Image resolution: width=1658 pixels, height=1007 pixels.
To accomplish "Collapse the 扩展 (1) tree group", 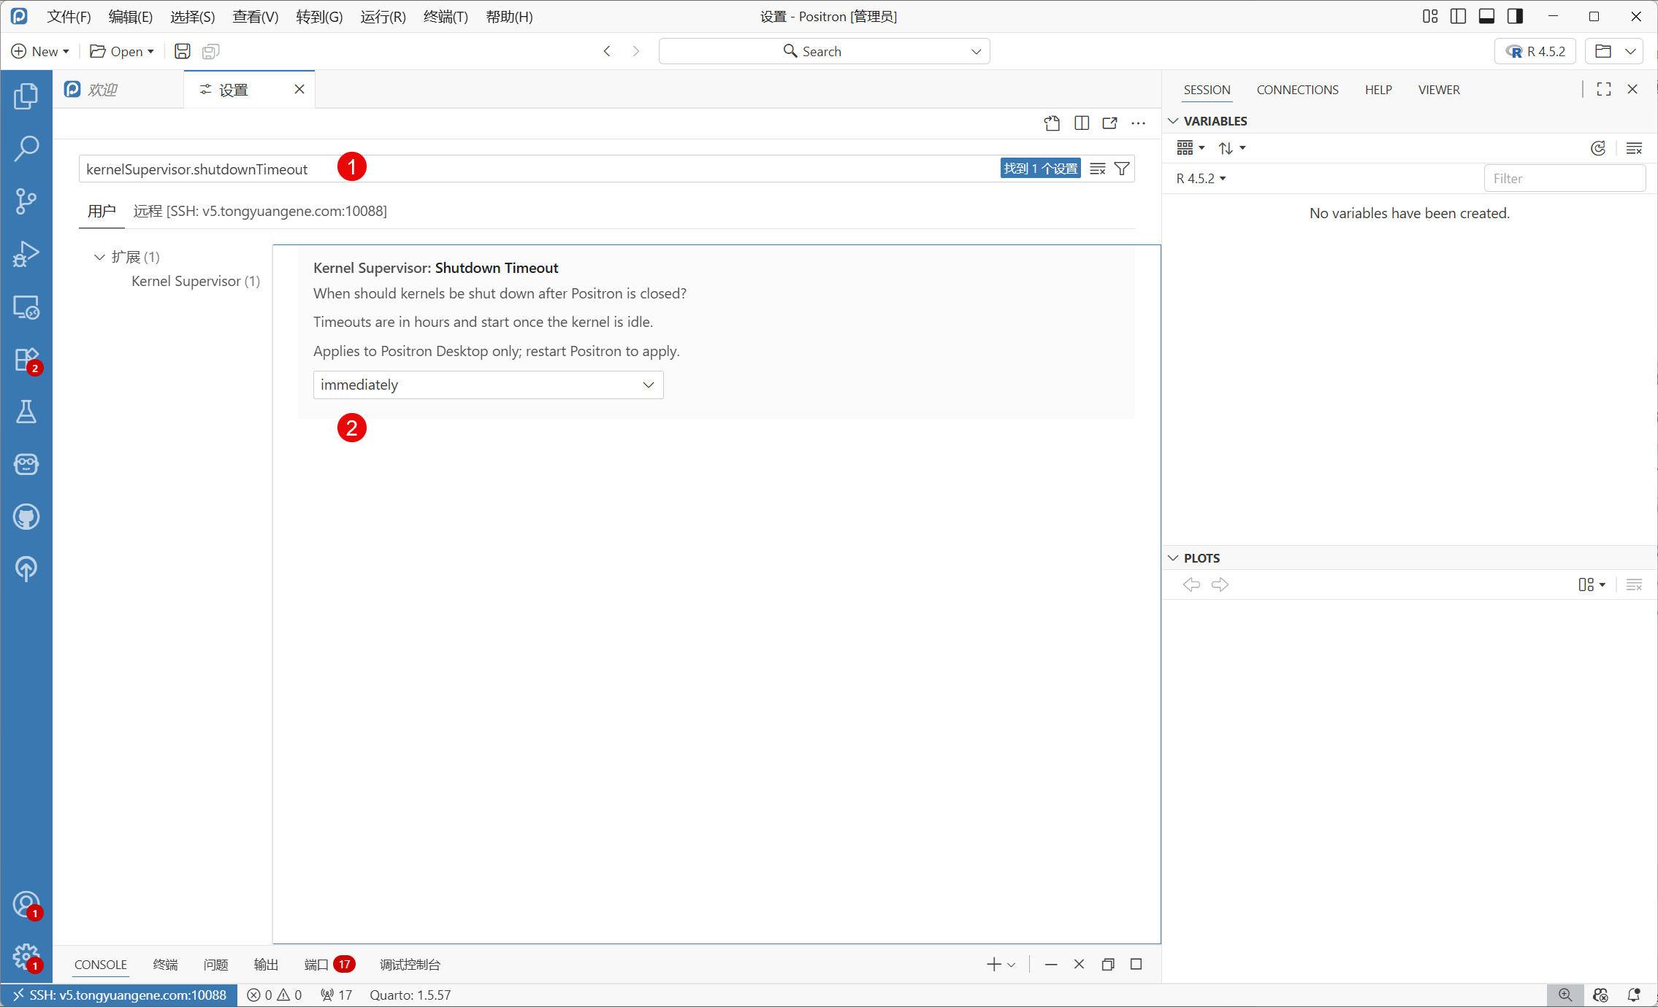I will point(99,257).
